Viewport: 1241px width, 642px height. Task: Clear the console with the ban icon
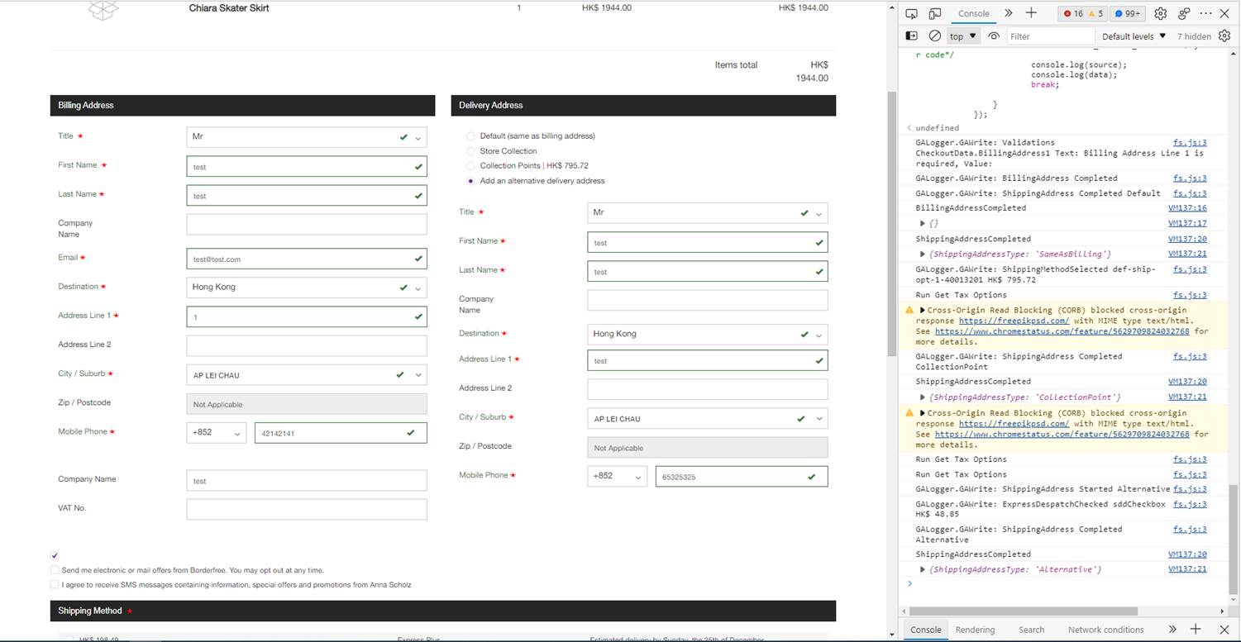click(x=935, y=36)
